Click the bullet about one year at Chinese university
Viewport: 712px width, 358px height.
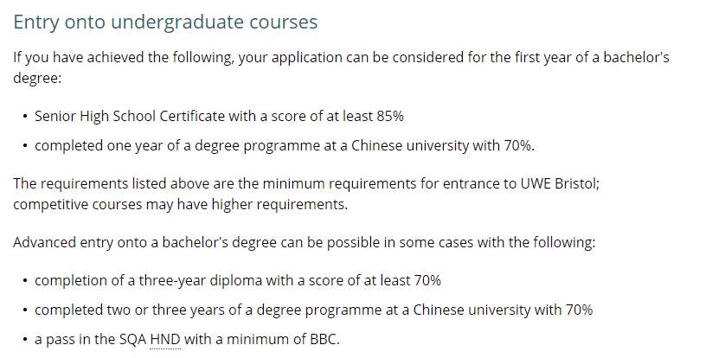coord(285,145)
